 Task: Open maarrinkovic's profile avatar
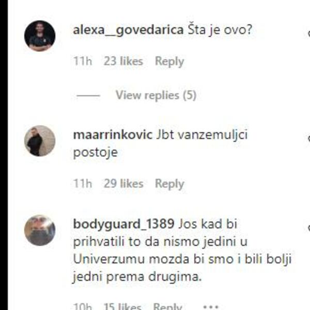[40, 141]
